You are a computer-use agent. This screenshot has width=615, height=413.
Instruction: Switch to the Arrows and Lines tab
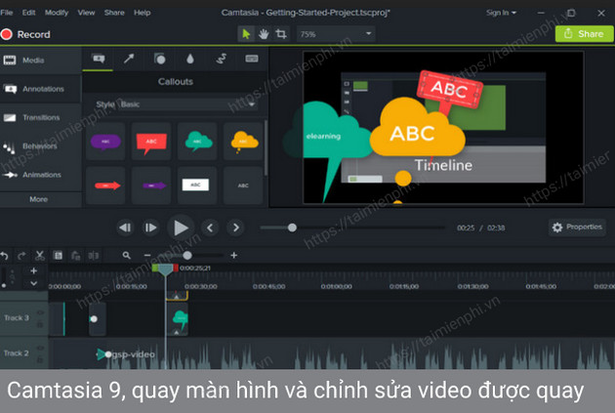[129, 60]
